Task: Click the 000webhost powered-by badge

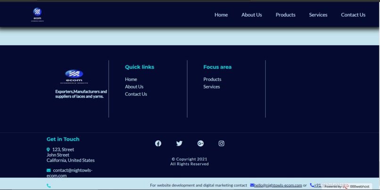Action: click(347, 186)
